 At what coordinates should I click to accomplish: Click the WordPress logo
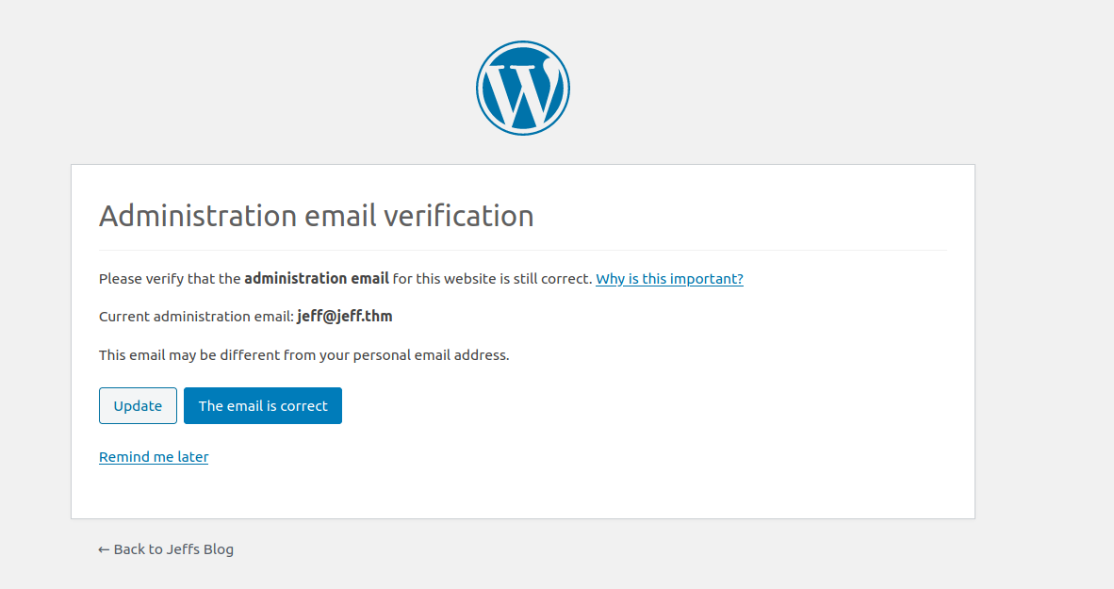[x=523, y=88]
